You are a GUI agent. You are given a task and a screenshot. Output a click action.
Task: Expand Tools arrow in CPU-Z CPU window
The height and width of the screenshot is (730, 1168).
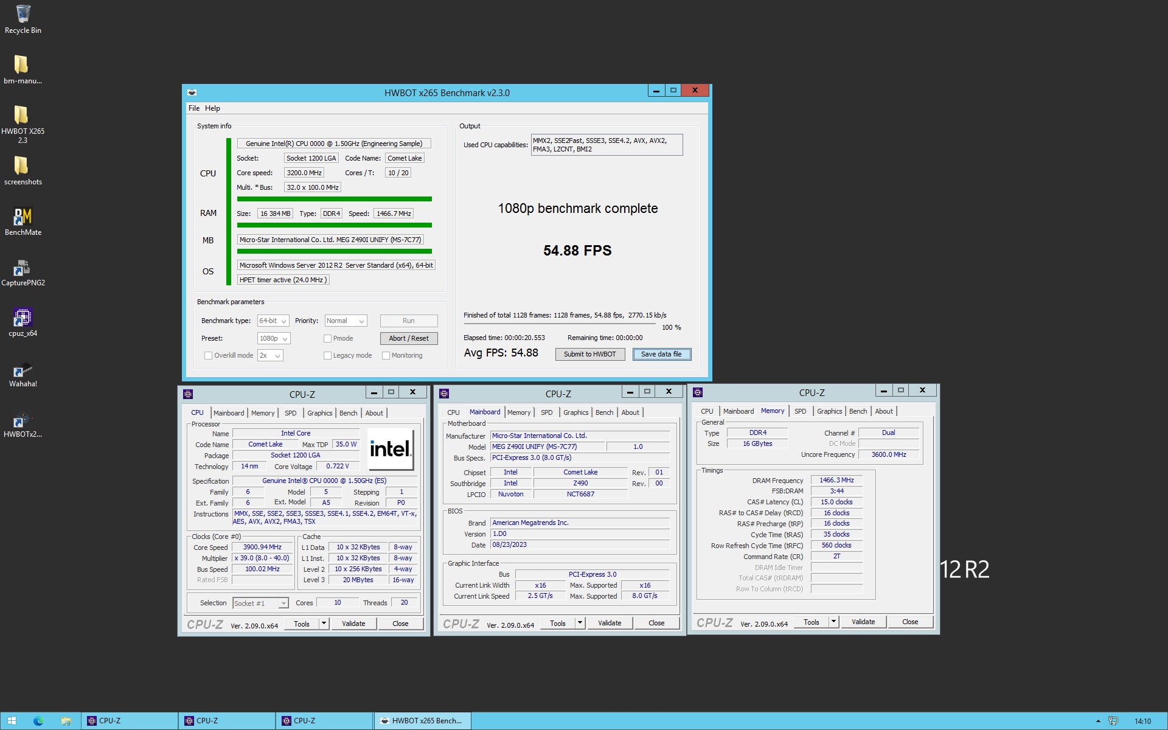point(324,624)
